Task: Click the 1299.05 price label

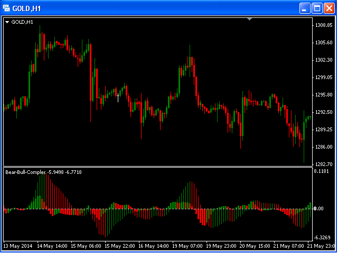Action: pos(324,77)
